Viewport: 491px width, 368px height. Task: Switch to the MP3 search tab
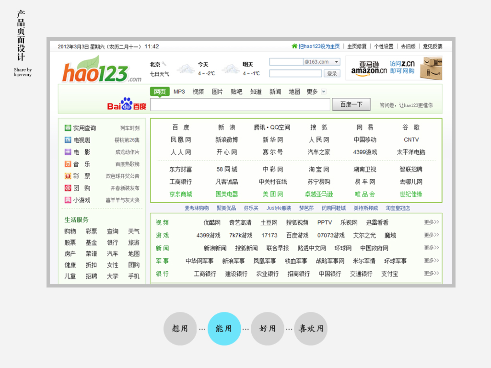coord(179,91)
